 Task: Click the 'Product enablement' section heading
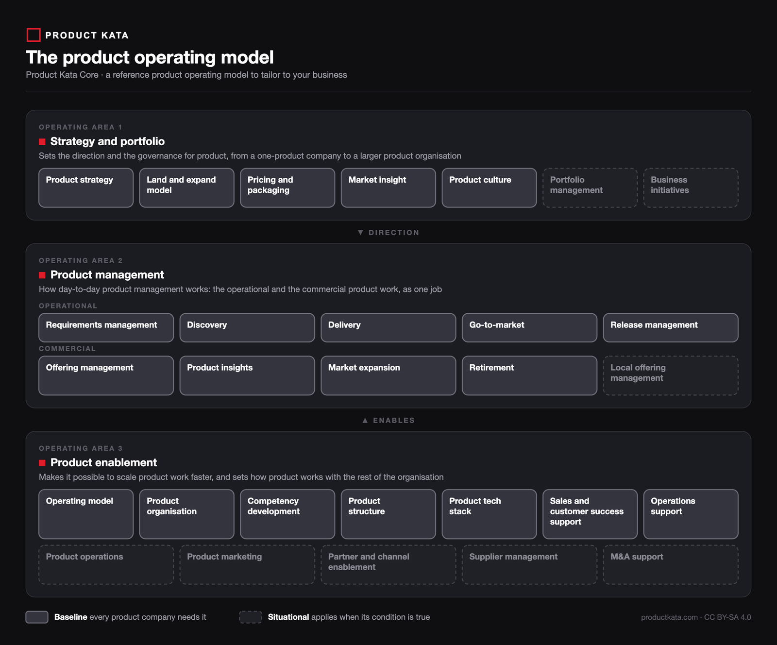(x=103, y=462)
